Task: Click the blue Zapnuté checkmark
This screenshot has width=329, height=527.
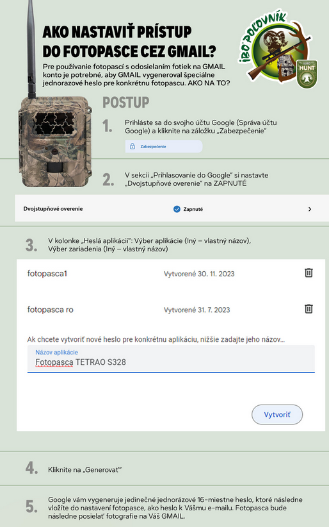Action: 177,209
